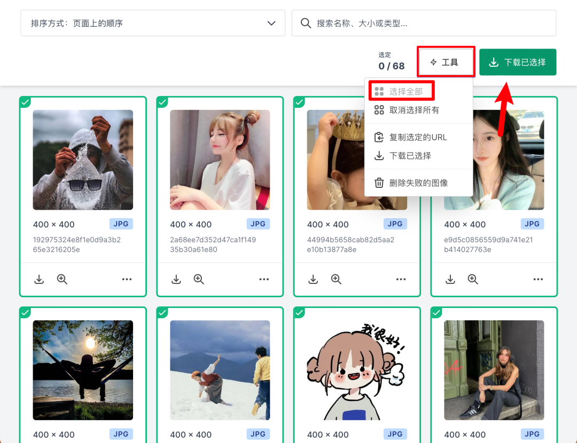Open the snow scene thumbnail
This screenshot has height=443, width=577.
click(220, 370)
